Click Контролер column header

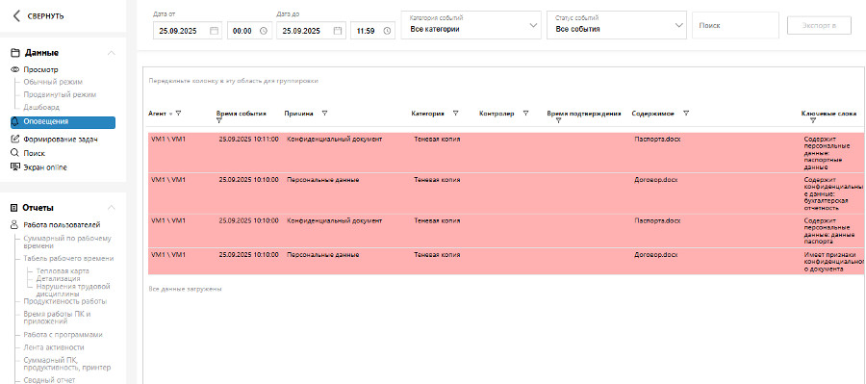click(x=497, y=114)
